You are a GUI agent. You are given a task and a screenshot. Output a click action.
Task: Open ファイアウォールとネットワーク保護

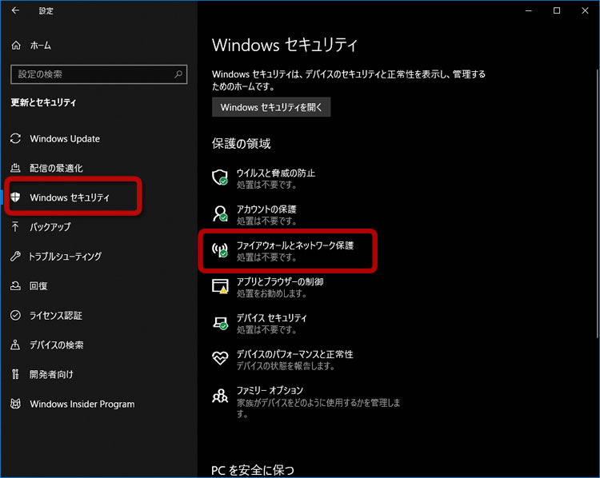[x=294, y=245]
